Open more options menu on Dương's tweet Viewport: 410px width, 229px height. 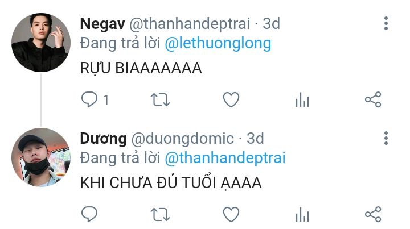pyautogui.click(x=386, y=138)
